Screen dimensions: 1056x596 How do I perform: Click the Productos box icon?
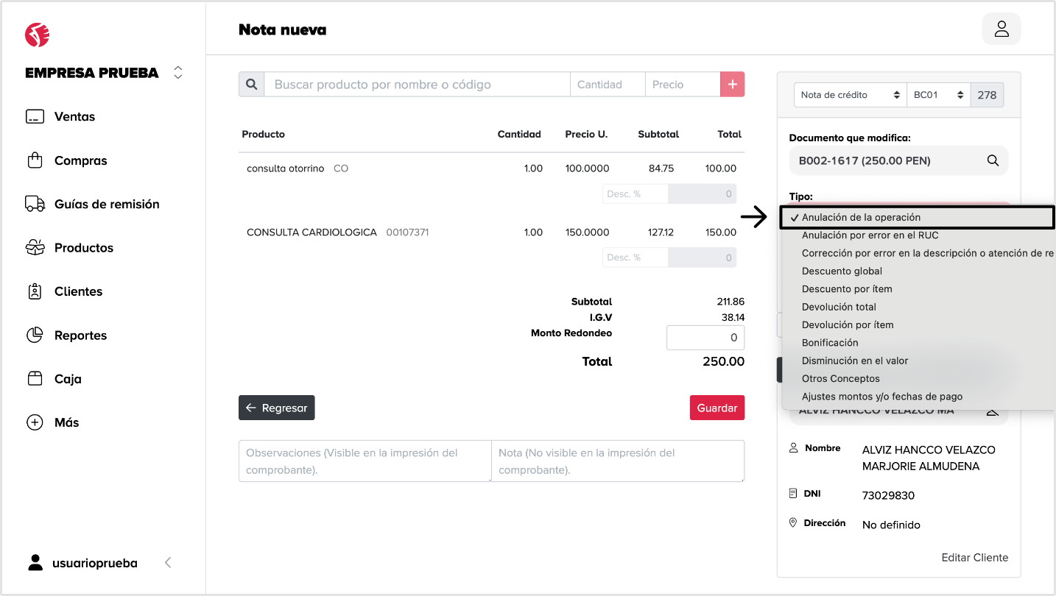pos(35,248)
